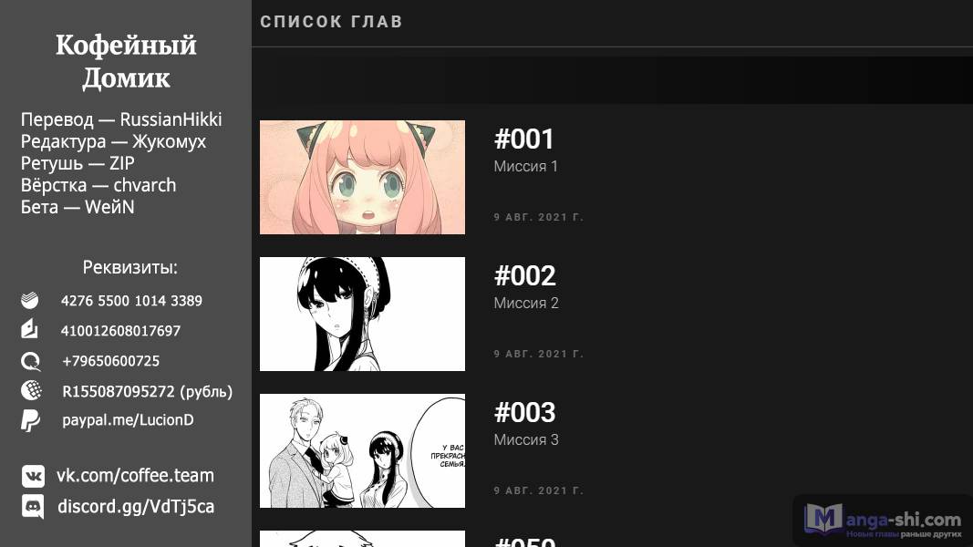Viewport: 973px width, 547px height.
Task: Click the WebMoney globe icon
Action: (31, 390)
